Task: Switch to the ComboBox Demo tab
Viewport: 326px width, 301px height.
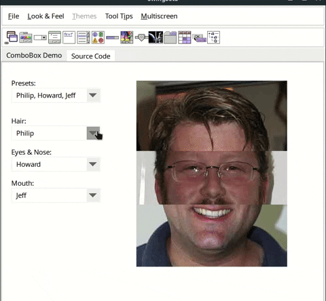Action: tap(34, 56)
